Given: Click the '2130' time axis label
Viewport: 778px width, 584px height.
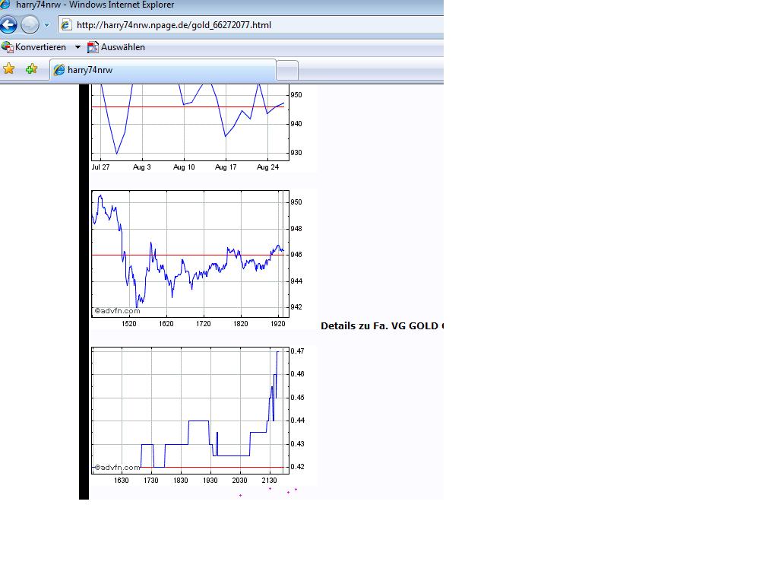Looking at the screenshot, I should [270, 481].
